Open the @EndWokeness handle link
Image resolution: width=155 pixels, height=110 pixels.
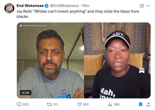64,6
